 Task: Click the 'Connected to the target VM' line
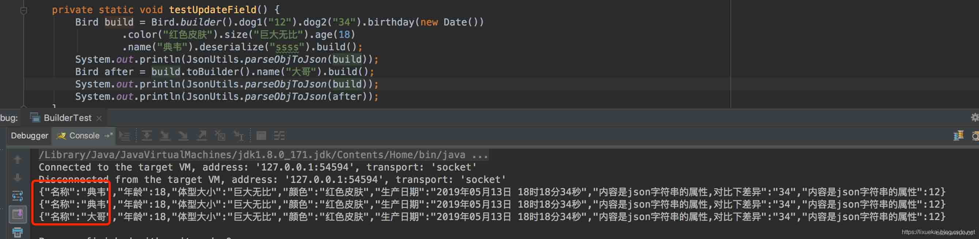pyautogui.click(x=257, y=167)
